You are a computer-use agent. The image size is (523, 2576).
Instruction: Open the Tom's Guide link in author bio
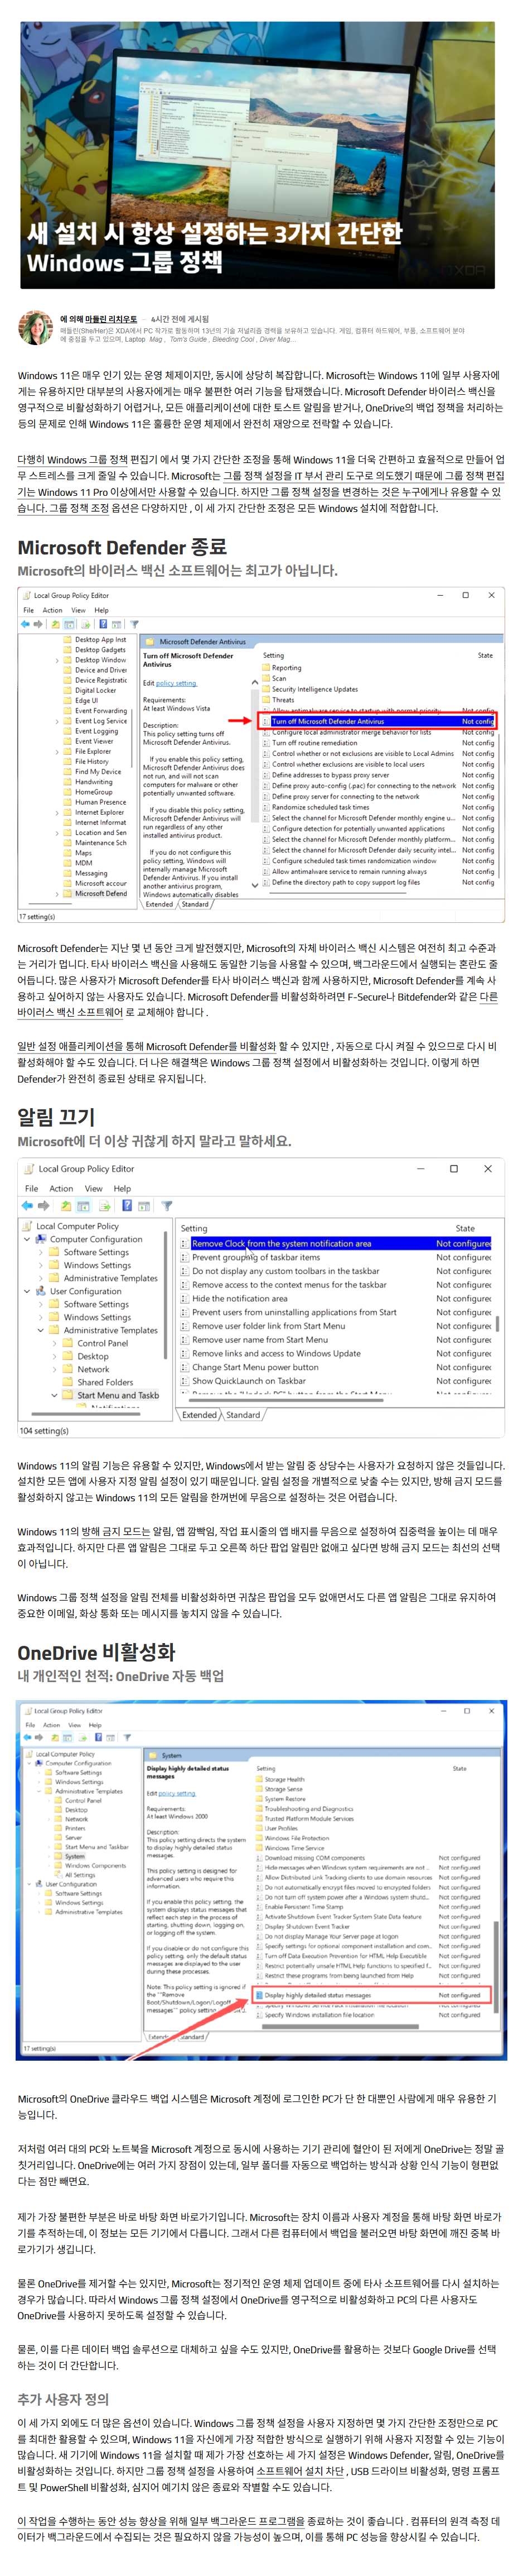(x=188, y=339)
